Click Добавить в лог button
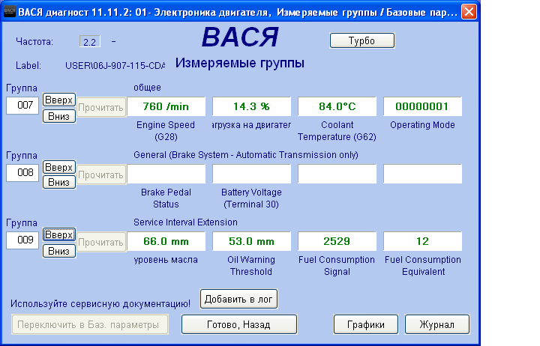The image size is (540, 346). pyautogui.click(x=239, y=299)
